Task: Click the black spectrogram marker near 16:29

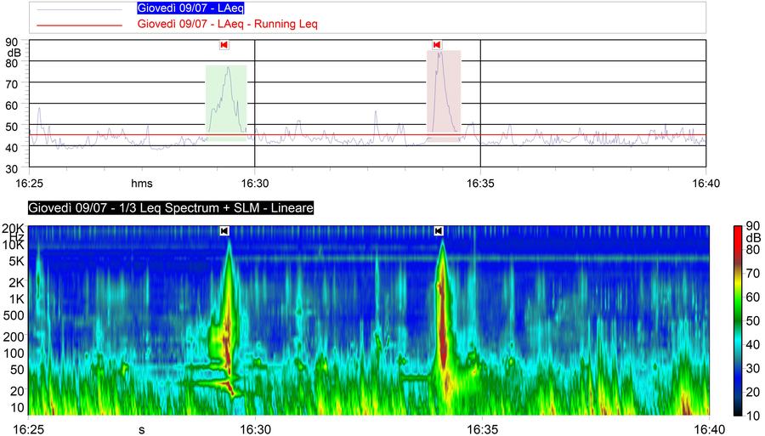Action: click(224, 230)
